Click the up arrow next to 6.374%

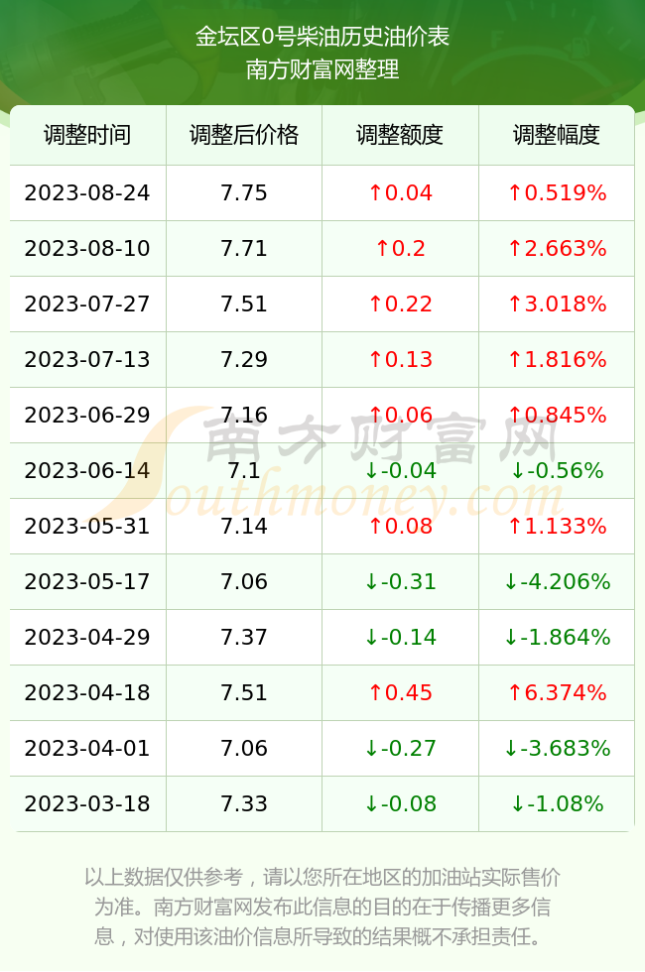tap(515, 692)
